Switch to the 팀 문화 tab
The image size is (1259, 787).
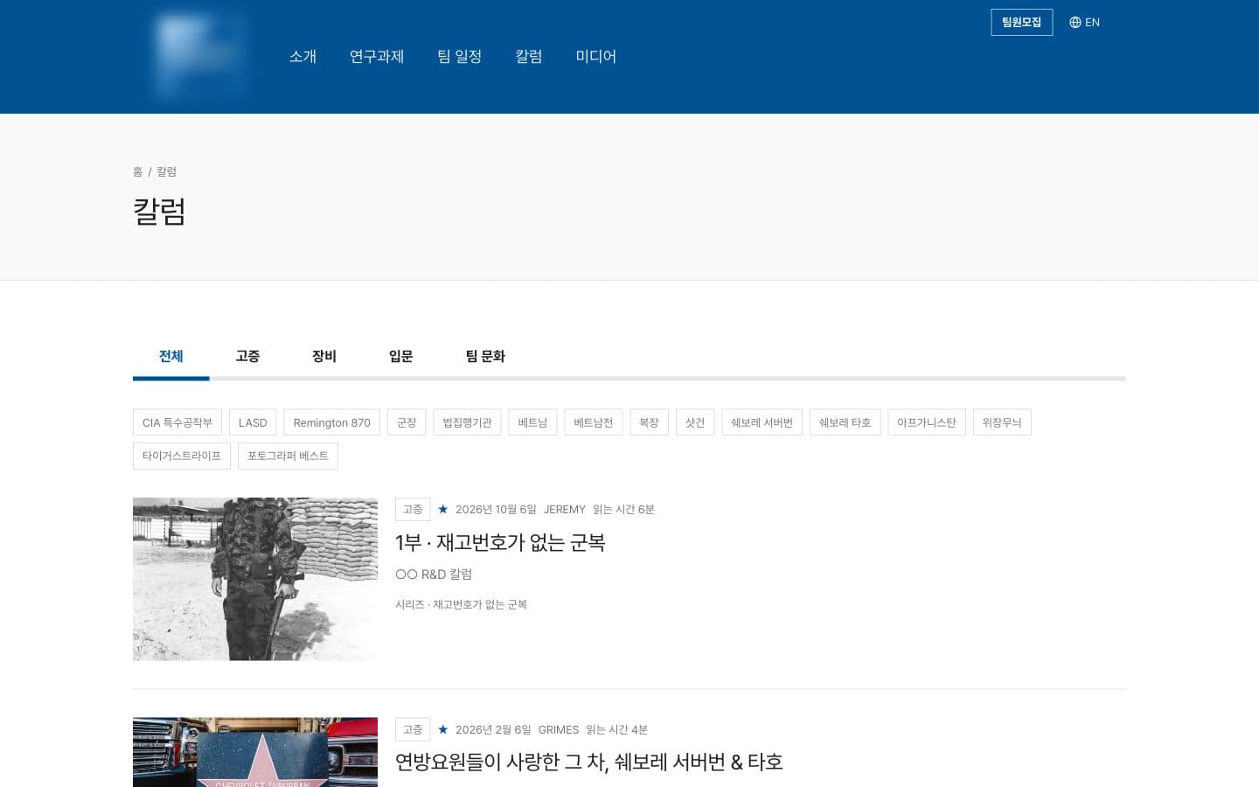point(485,357)
